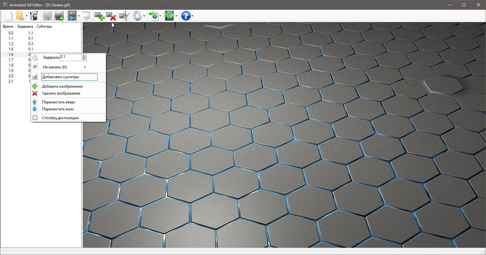
Task: Click the Время column header
Action: (8, 26)
